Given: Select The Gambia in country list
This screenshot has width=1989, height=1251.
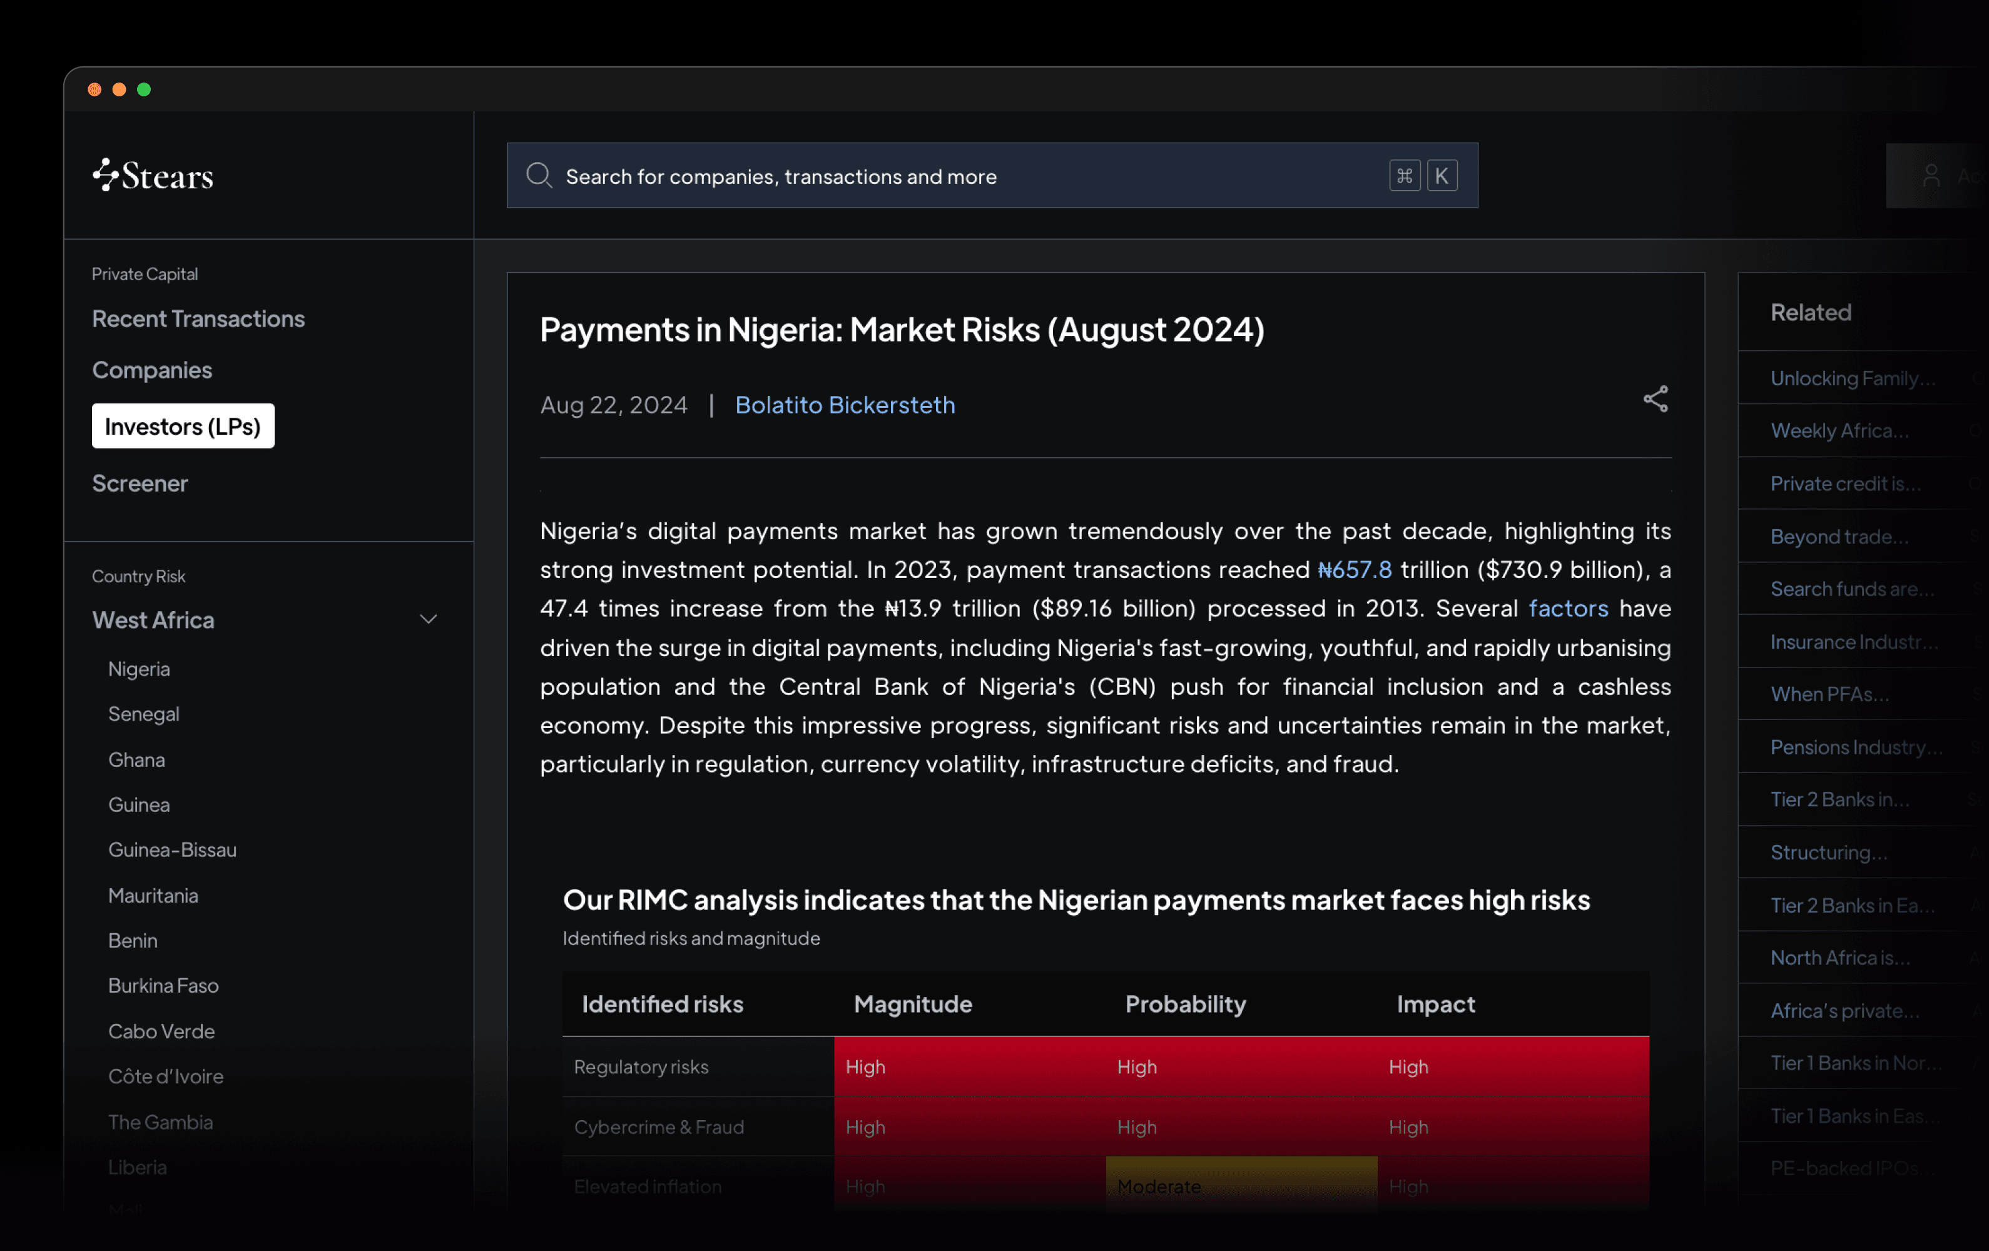Looking at the screenshot, I should (x=160, y=1122).
